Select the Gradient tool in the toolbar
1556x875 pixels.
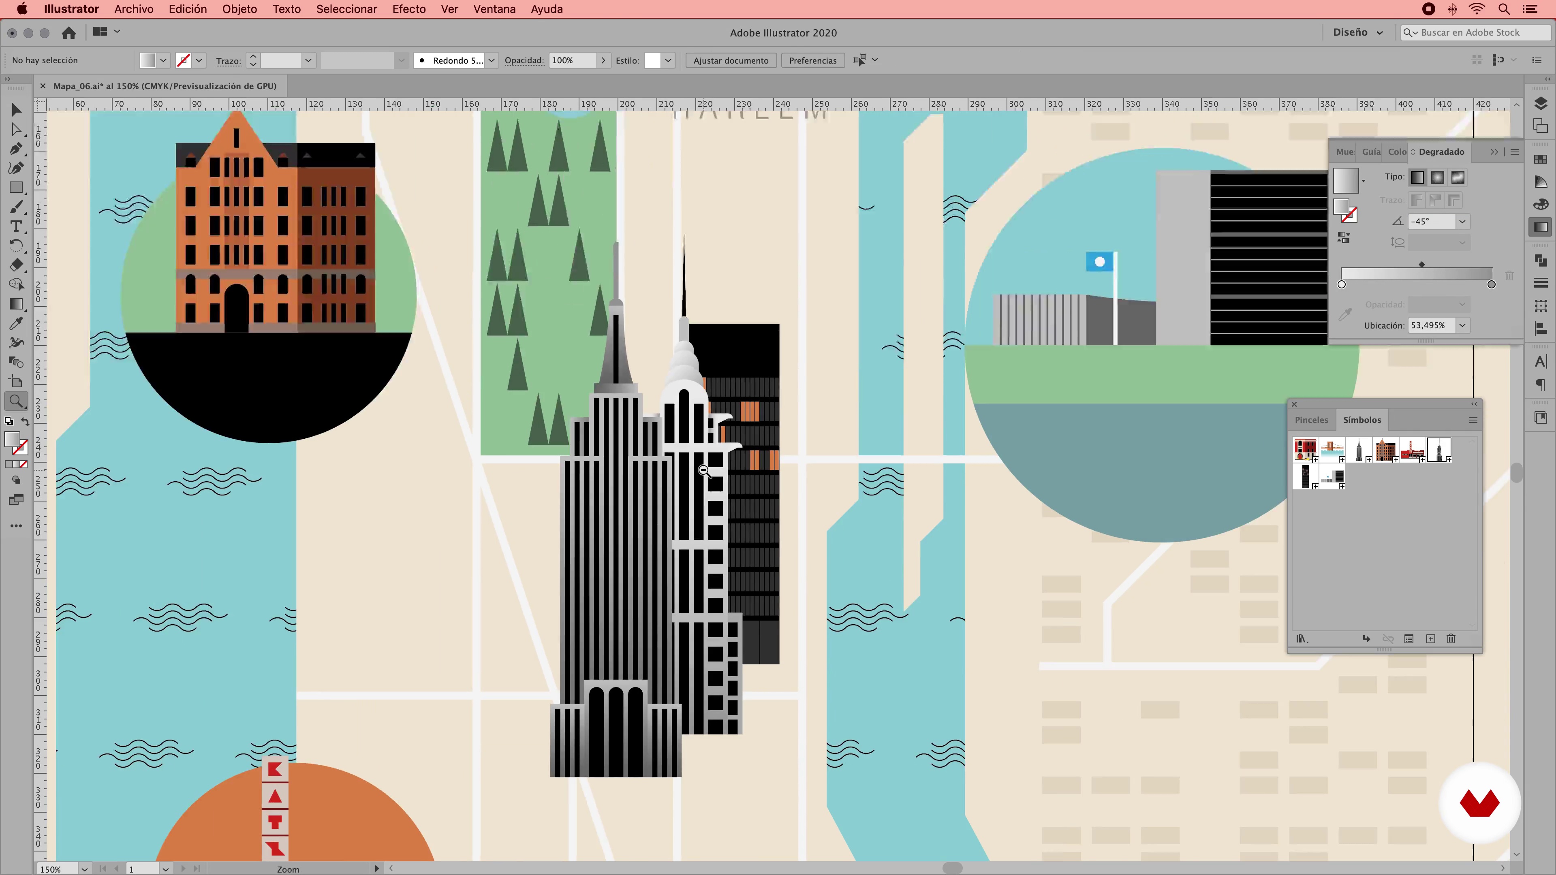tap(16, 304)
